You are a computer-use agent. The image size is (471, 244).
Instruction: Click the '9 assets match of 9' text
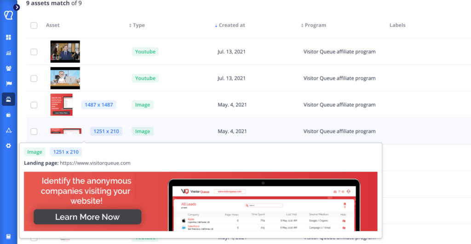coord(54,3)
